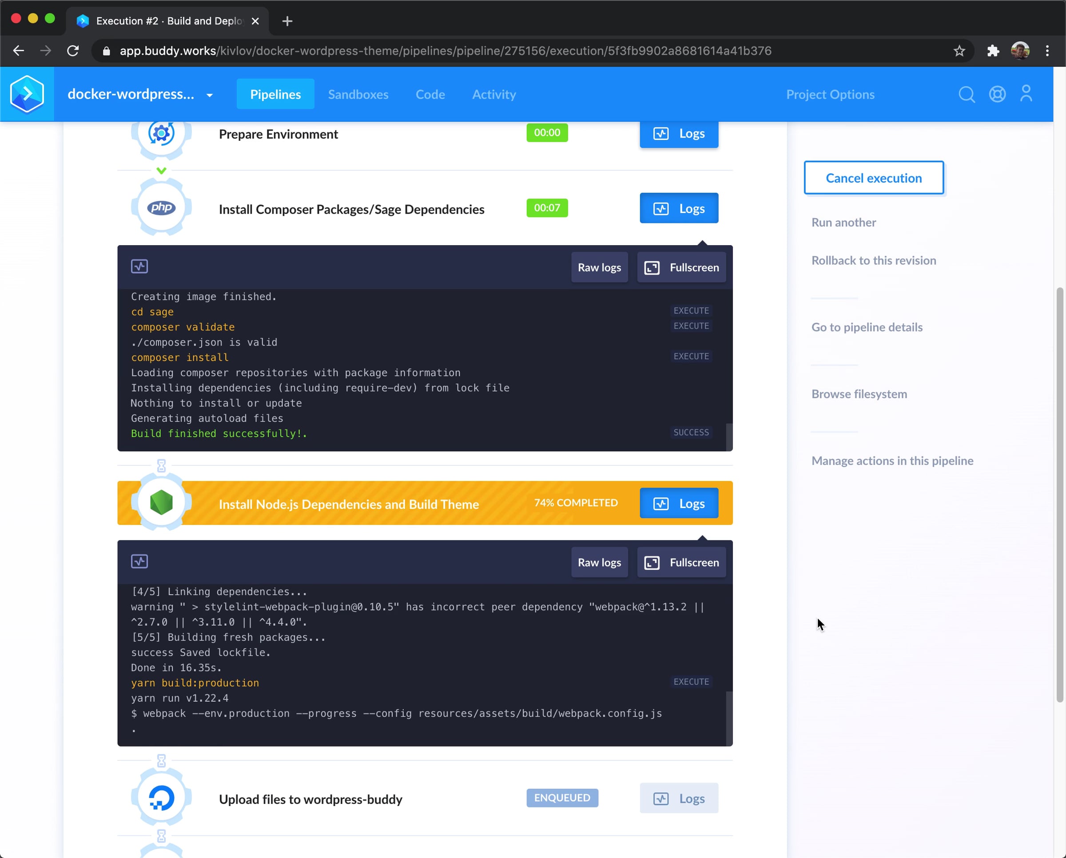This screenshot has width=1066, height=858.
Task: Click the Composer log panel scrollbar
Action: point(729,437)
